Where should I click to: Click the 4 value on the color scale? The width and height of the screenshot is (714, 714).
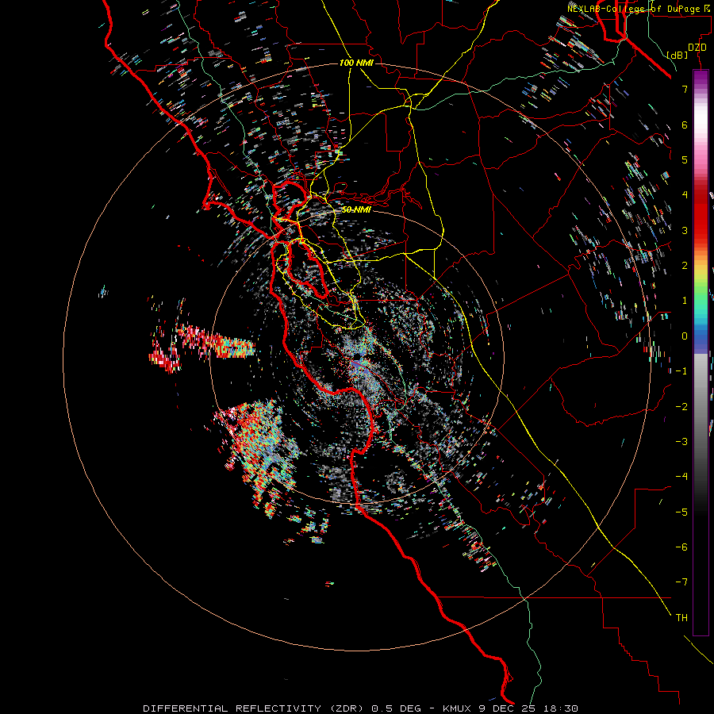coord(685,195)
